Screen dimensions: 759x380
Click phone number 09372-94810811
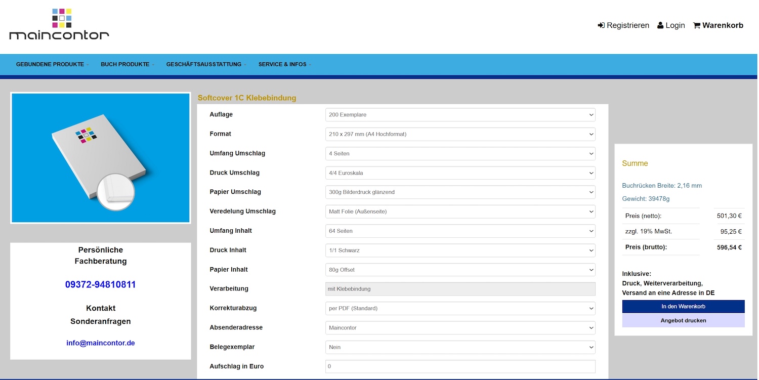pos(101,284)
